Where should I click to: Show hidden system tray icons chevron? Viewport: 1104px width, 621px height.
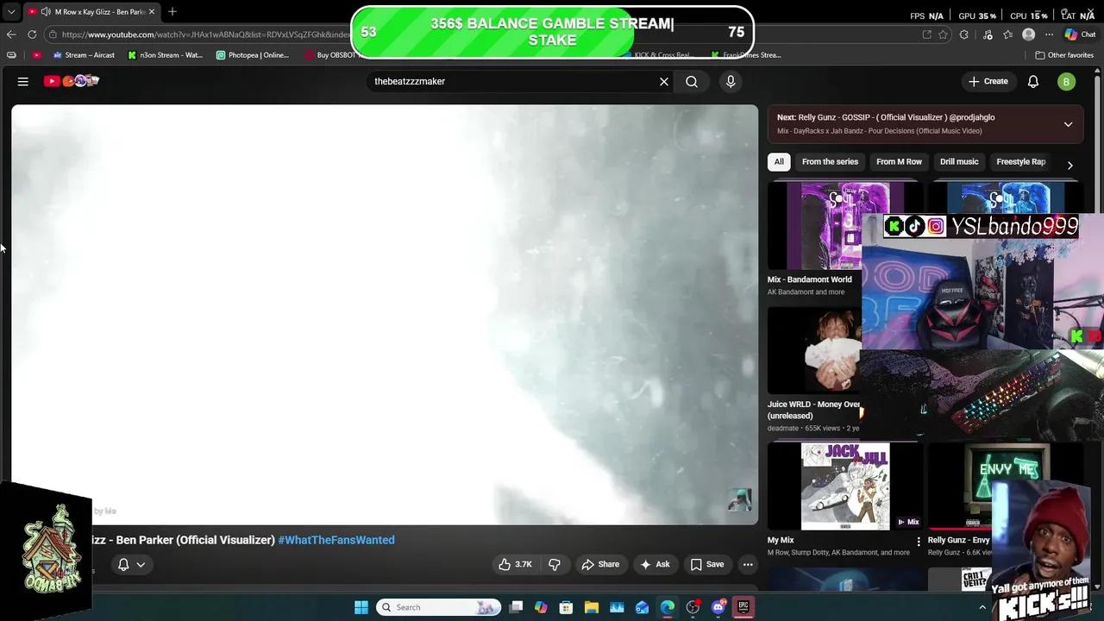[982, 608]
